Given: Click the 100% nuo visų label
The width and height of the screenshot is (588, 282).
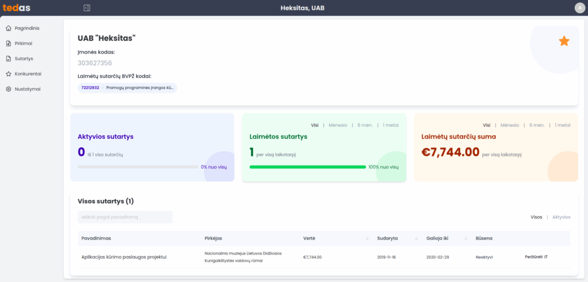Looking at the screenshot, I should point(383,167).
